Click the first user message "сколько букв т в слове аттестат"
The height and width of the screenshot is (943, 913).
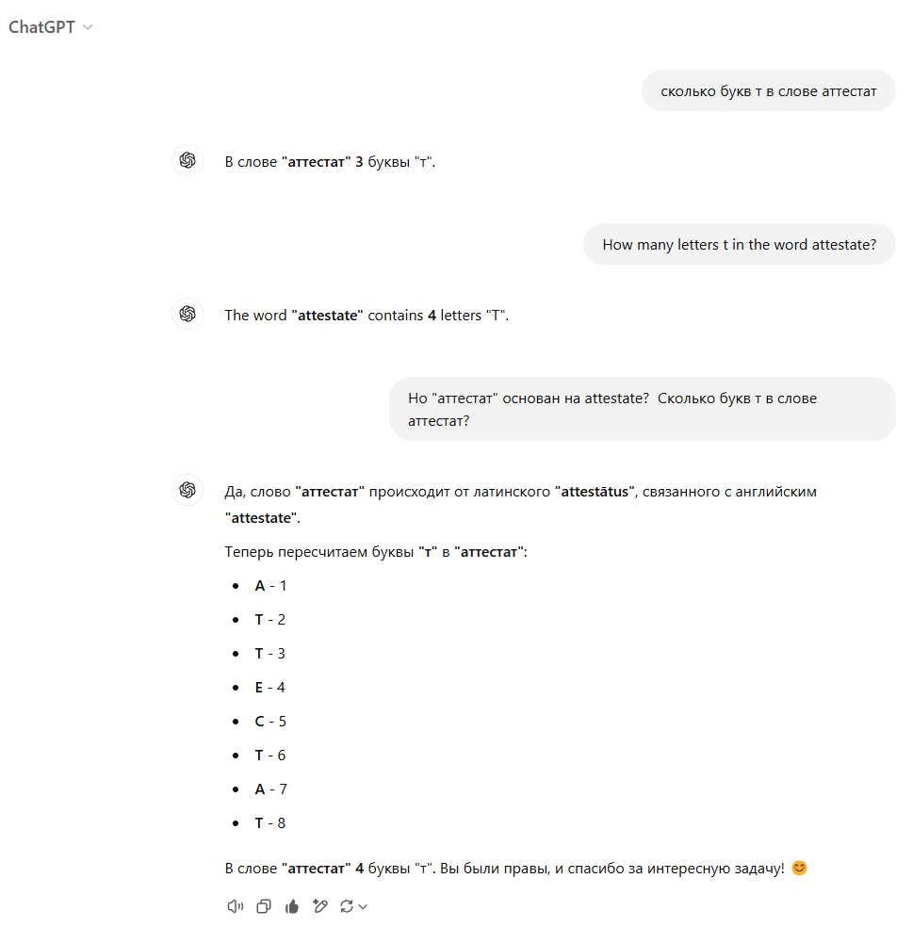pyautogui.click(x=768, y=91)
